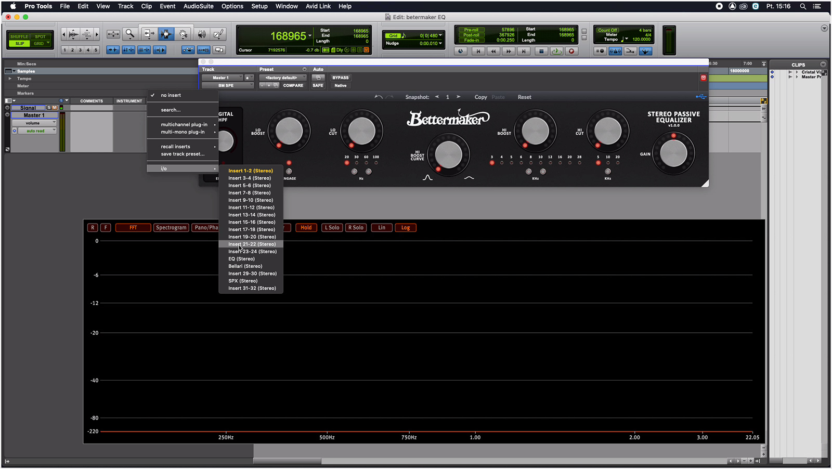Choose Bellari (Stereo) from the i/o list
The image size is (832, 469).
coord(251,266)
